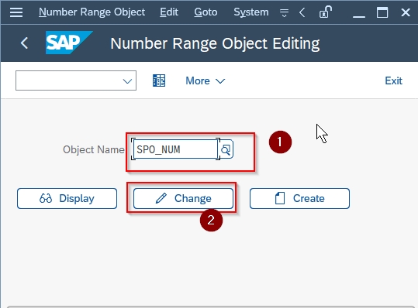418x308 pixels.
Task: Open the Goto menu
Action: point(206,12)
